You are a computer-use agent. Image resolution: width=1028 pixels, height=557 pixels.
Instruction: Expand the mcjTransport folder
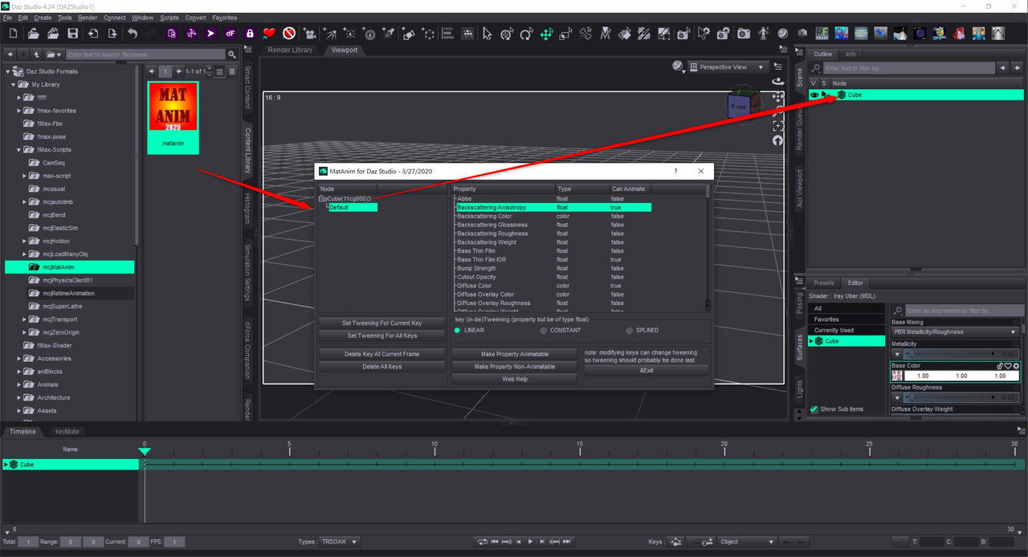25,319
